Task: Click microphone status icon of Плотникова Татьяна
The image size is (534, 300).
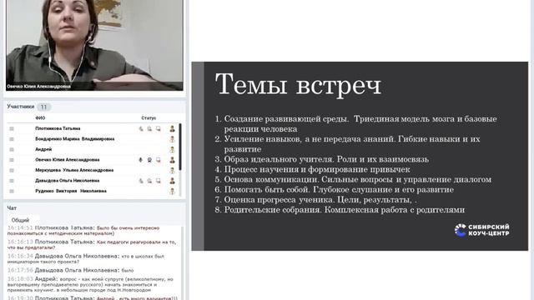Action: (141, 129)
